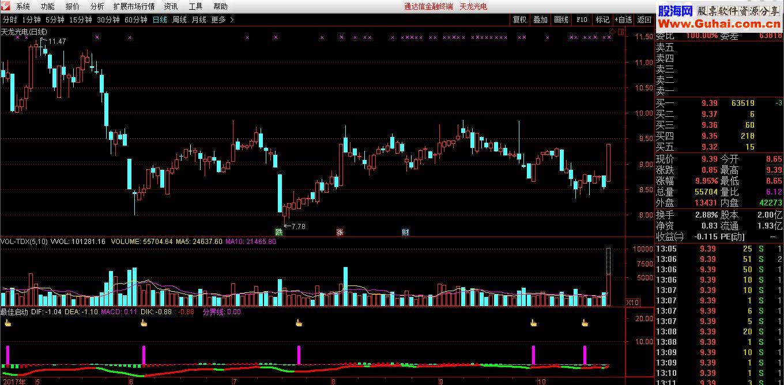Click the 通达信金融终端 title text
Screen dimensions: 784x385
pos(428,6)
